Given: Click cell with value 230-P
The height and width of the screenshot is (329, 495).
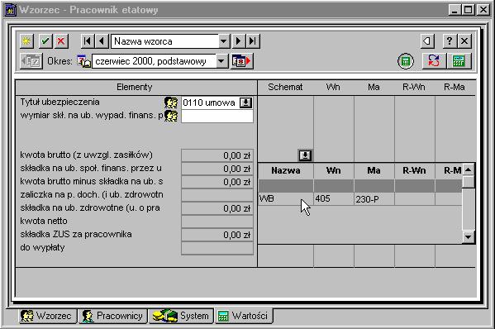Looking at the screenshot, I should (x=374, y=199).
